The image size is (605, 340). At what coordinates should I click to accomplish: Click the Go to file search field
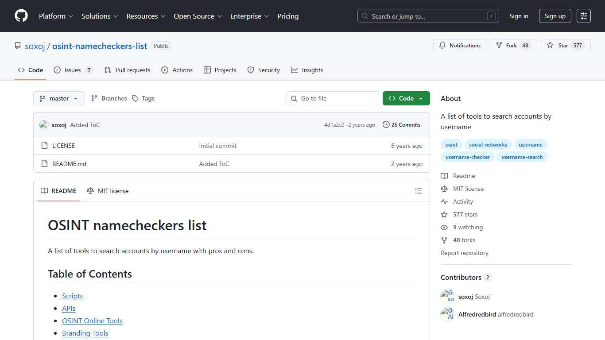point(332,98)
